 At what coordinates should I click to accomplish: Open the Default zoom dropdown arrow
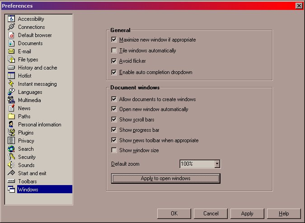[217, 164]
